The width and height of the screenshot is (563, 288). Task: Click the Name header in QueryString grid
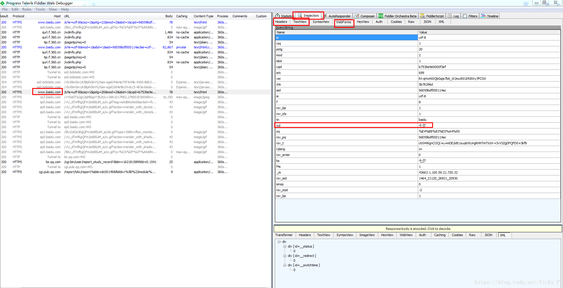click(346, 32)
